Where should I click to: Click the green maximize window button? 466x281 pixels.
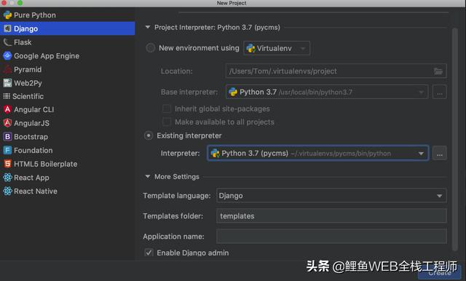point(20,3)
